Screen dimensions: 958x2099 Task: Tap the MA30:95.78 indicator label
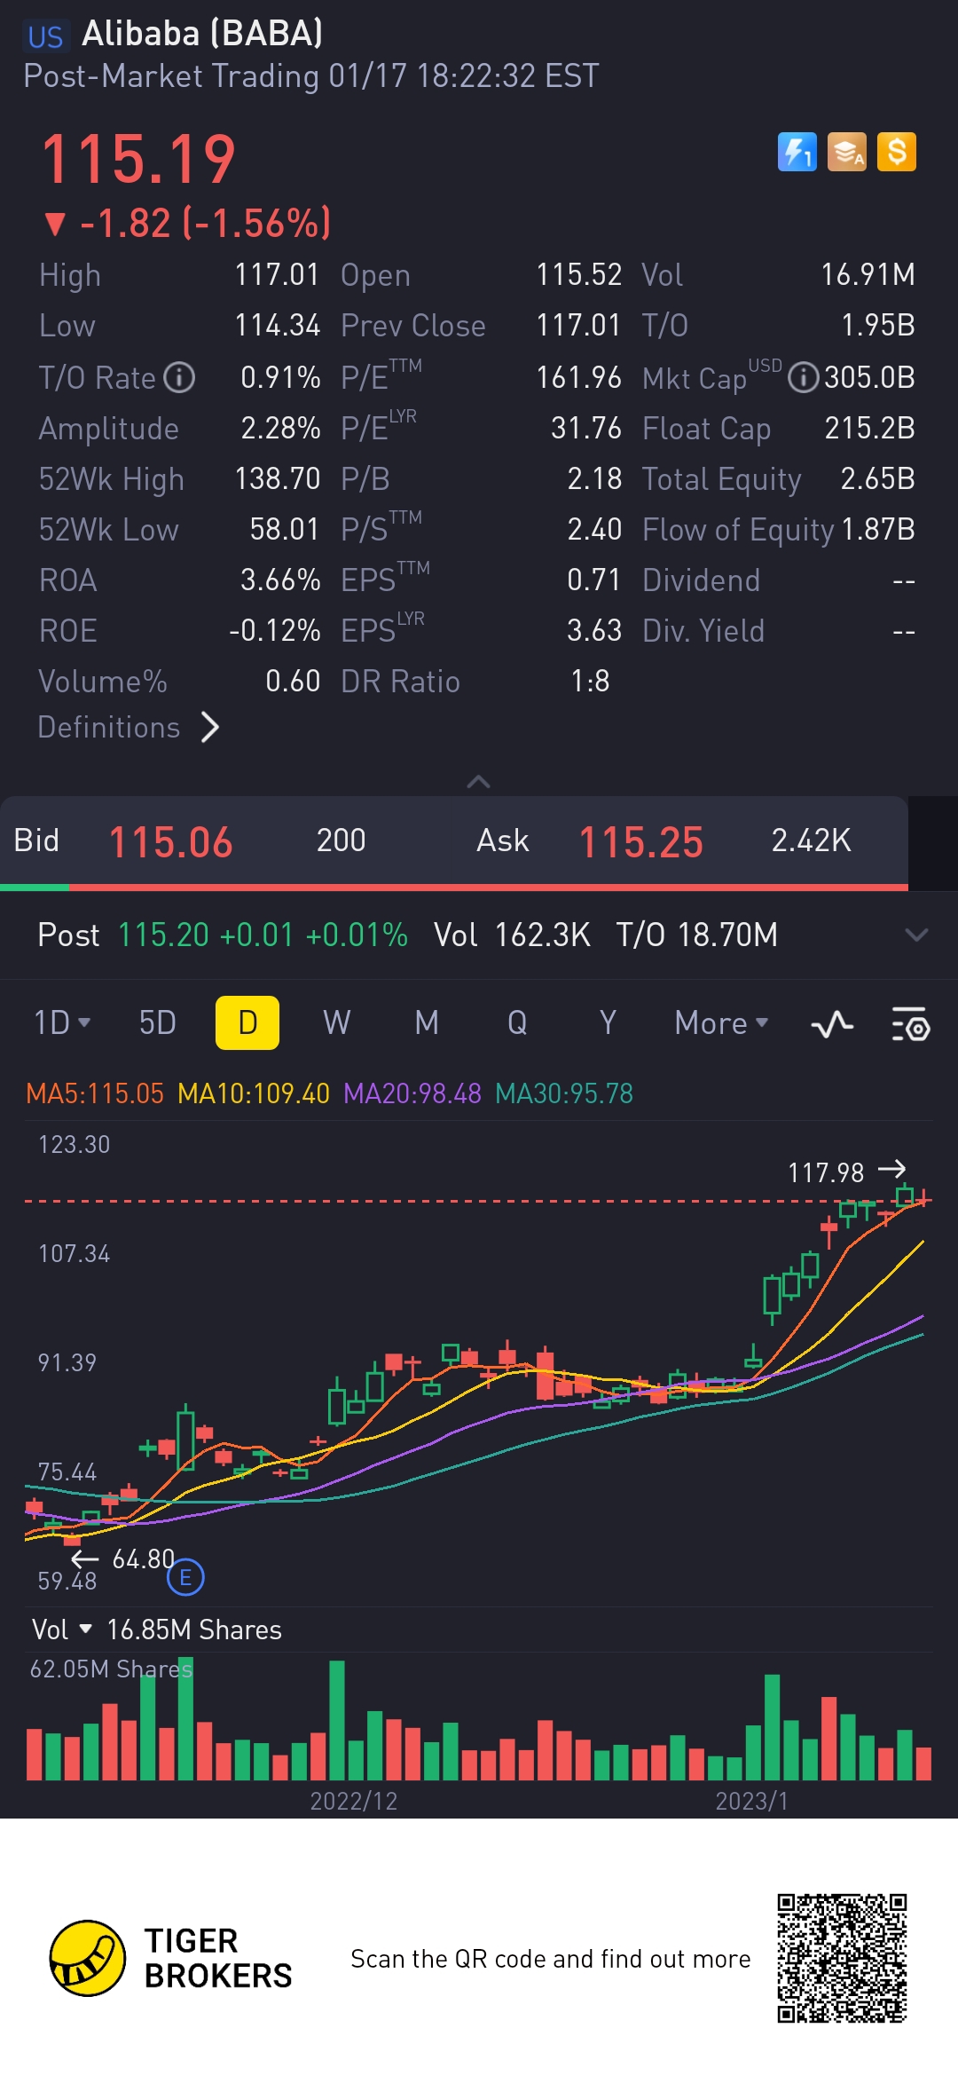click(564, 1093)
